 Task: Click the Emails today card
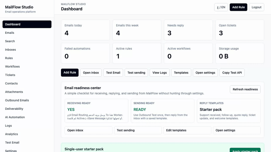(85, 30)
